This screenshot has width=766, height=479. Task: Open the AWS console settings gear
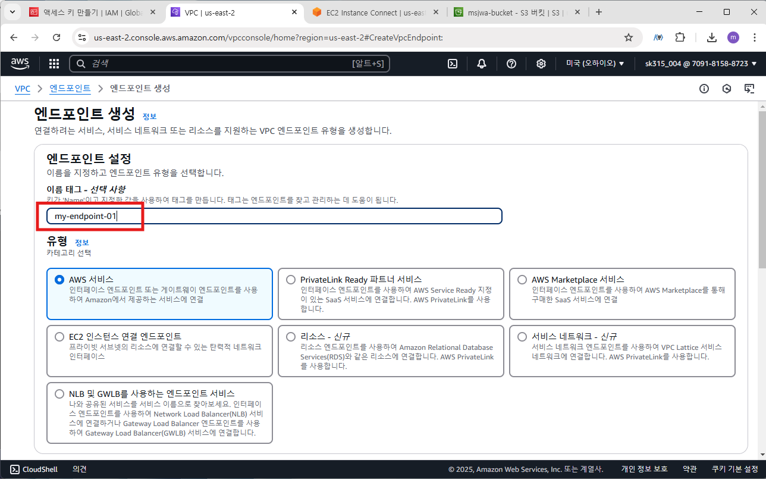[541, 64]
